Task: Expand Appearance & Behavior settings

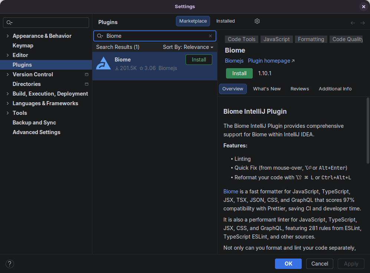Action: (8, 36)
